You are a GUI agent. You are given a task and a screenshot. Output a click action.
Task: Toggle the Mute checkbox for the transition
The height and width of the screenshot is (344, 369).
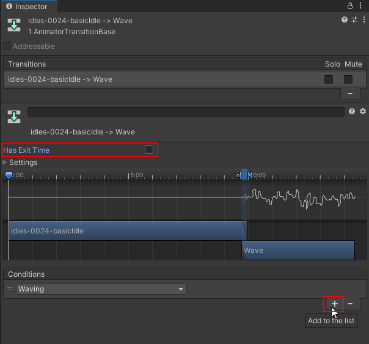click(348, 79)
